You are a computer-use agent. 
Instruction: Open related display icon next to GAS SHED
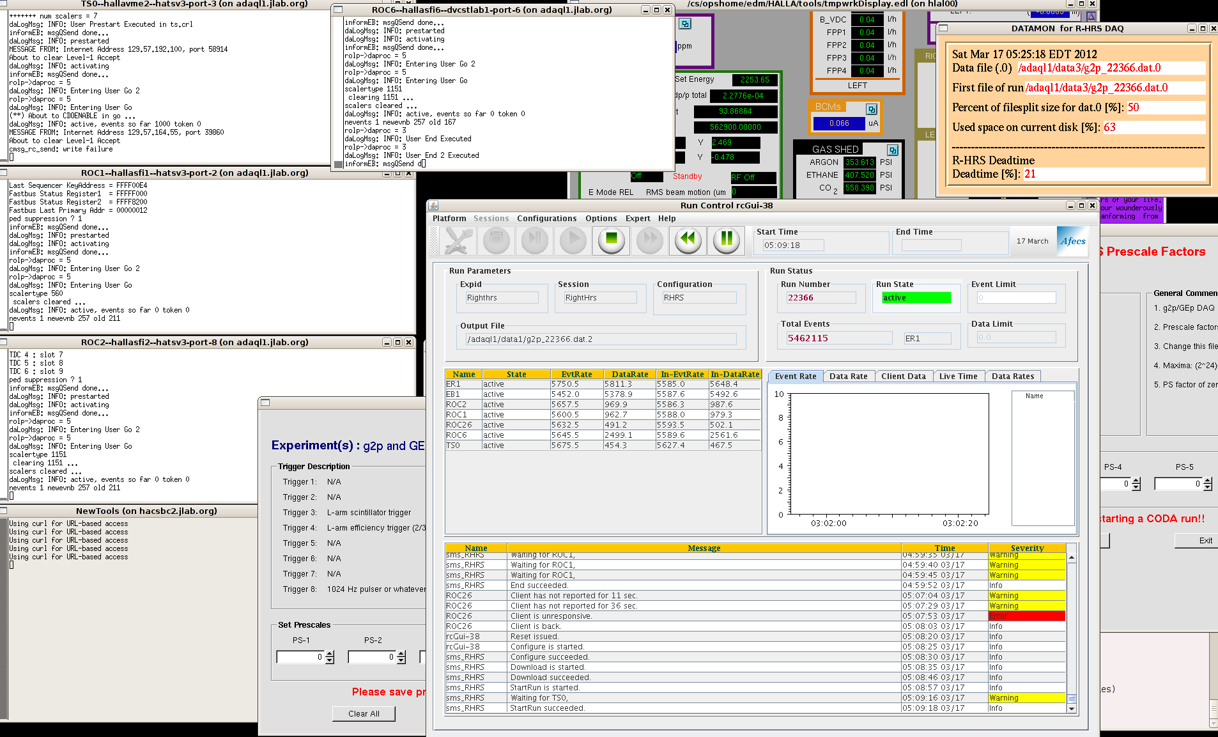point(893,150)
